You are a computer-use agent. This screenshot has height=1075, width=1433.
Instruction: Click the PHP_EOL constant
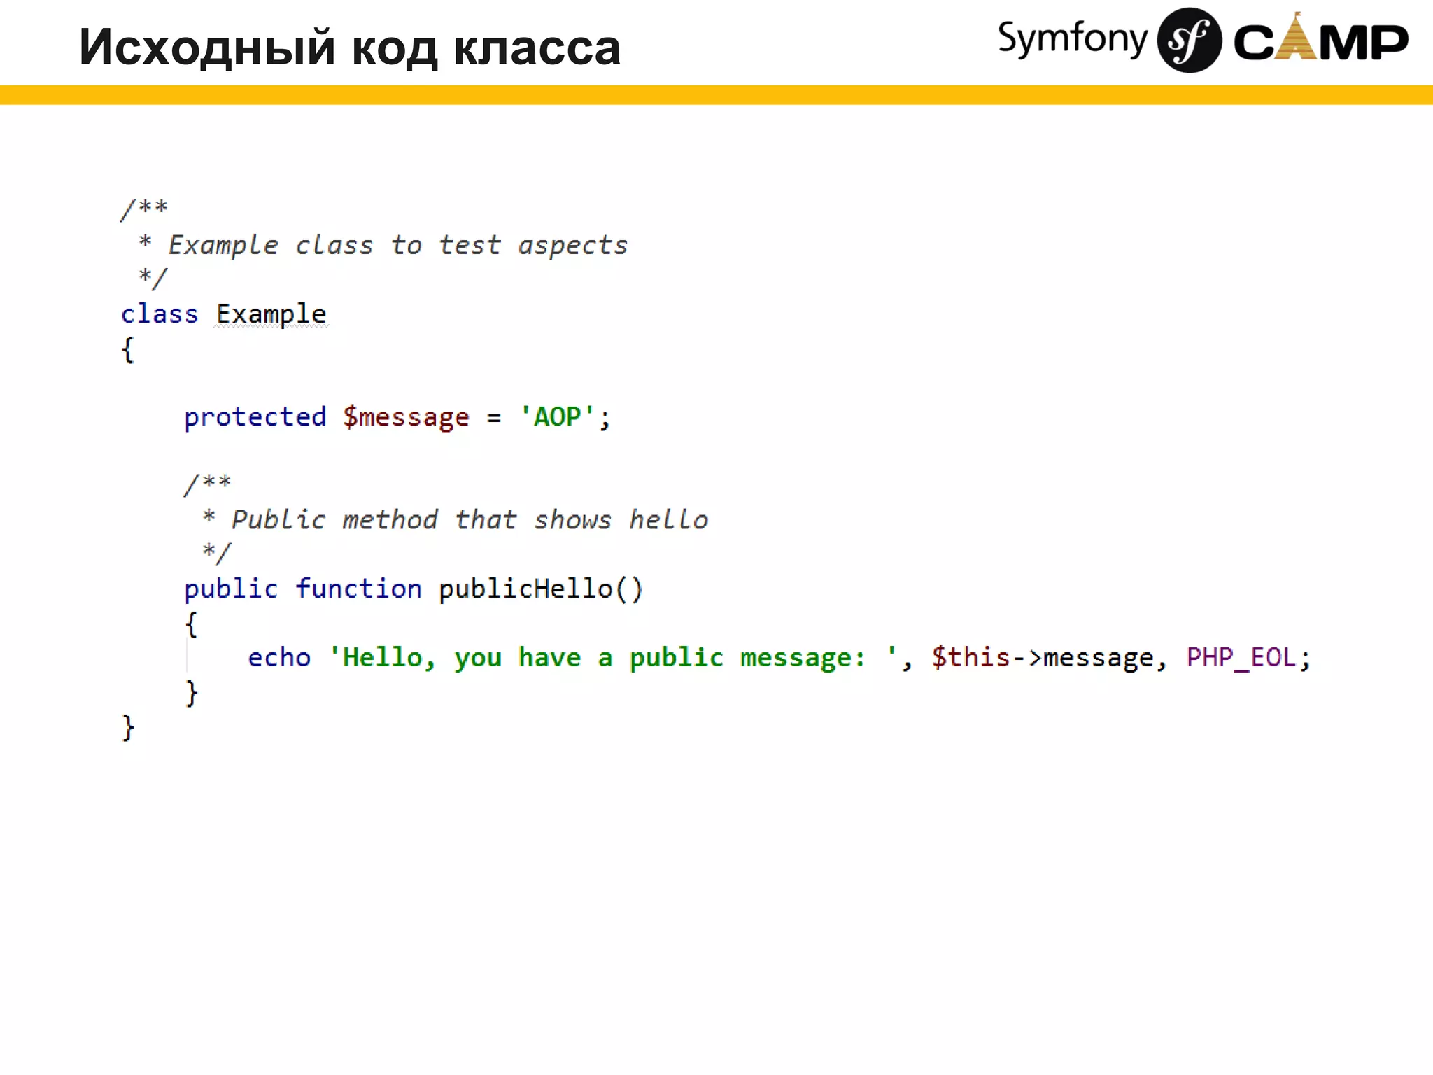pyautogui.click(x=1241, y=657)
